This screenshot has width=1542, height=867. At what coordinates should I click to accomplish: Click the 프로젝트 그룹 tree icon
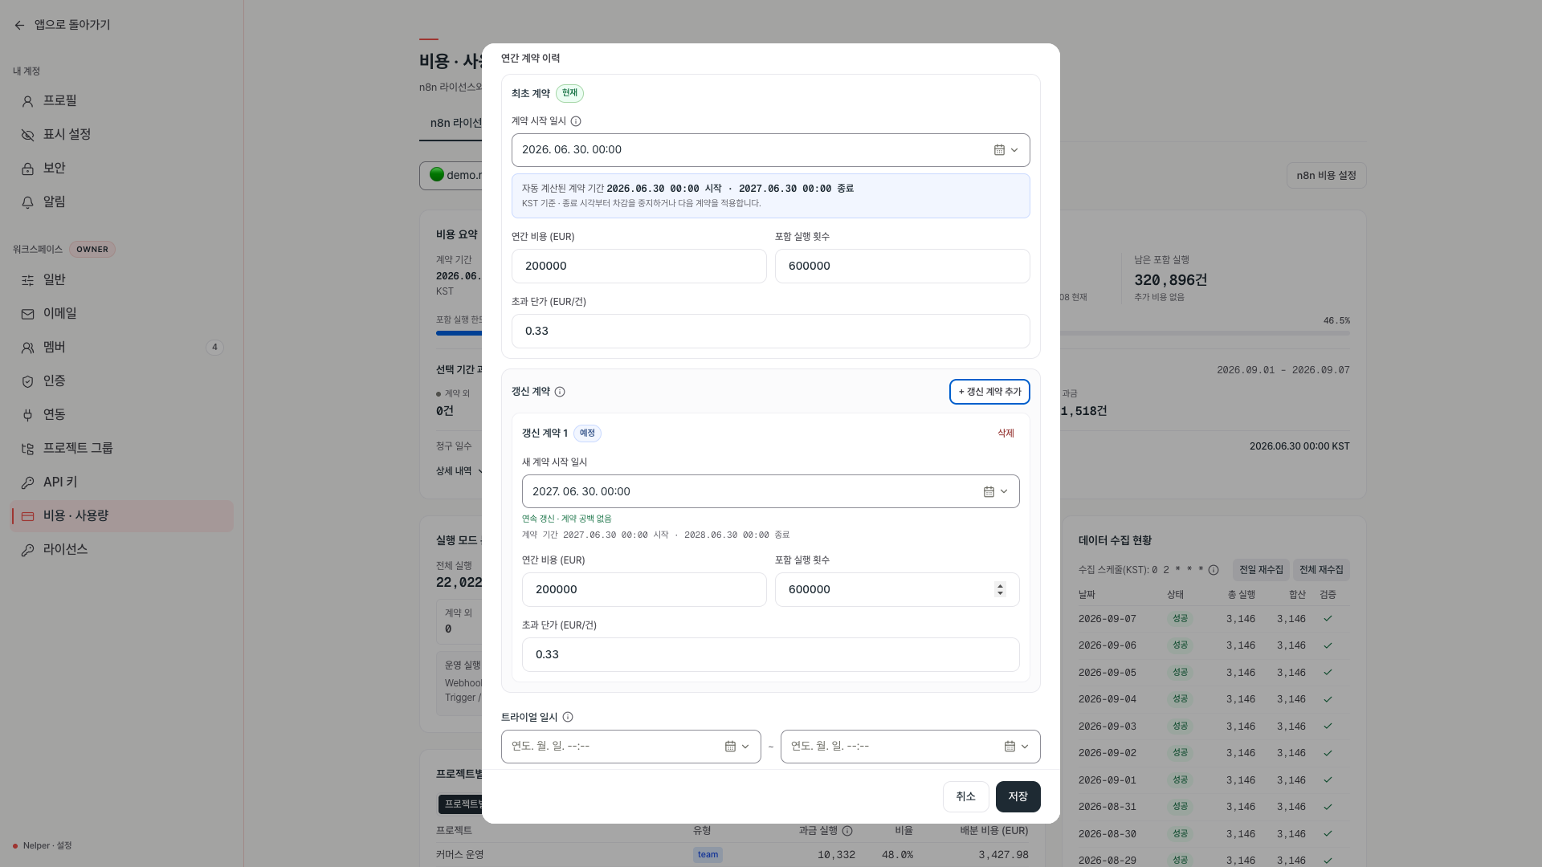27,449
